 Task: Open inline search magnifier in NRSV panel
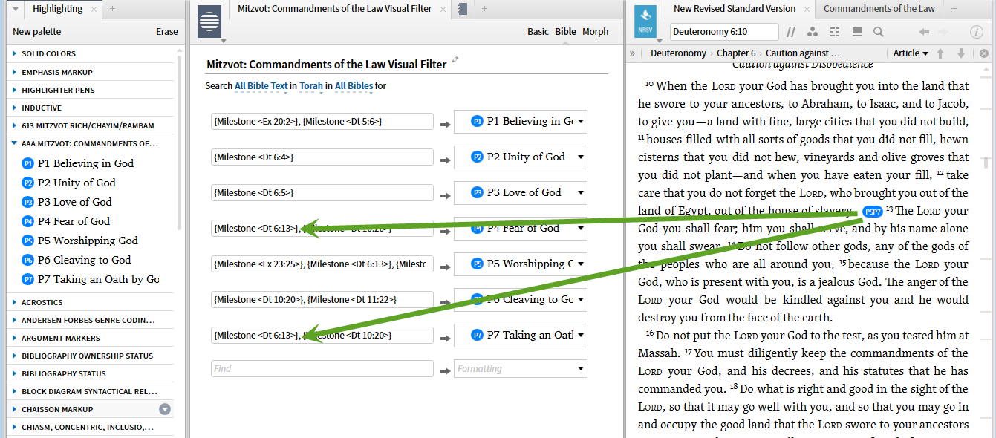(x=879, y=32)
